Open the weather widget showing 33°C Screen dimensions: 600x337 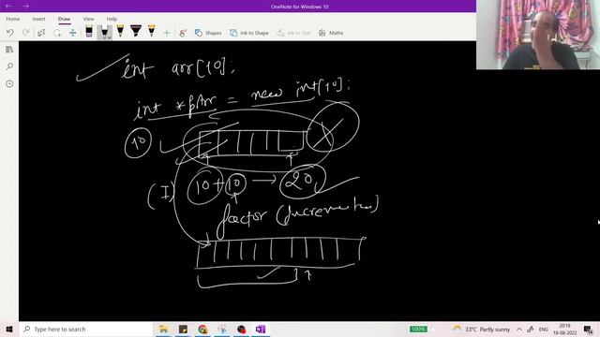(x=481, y=329)
